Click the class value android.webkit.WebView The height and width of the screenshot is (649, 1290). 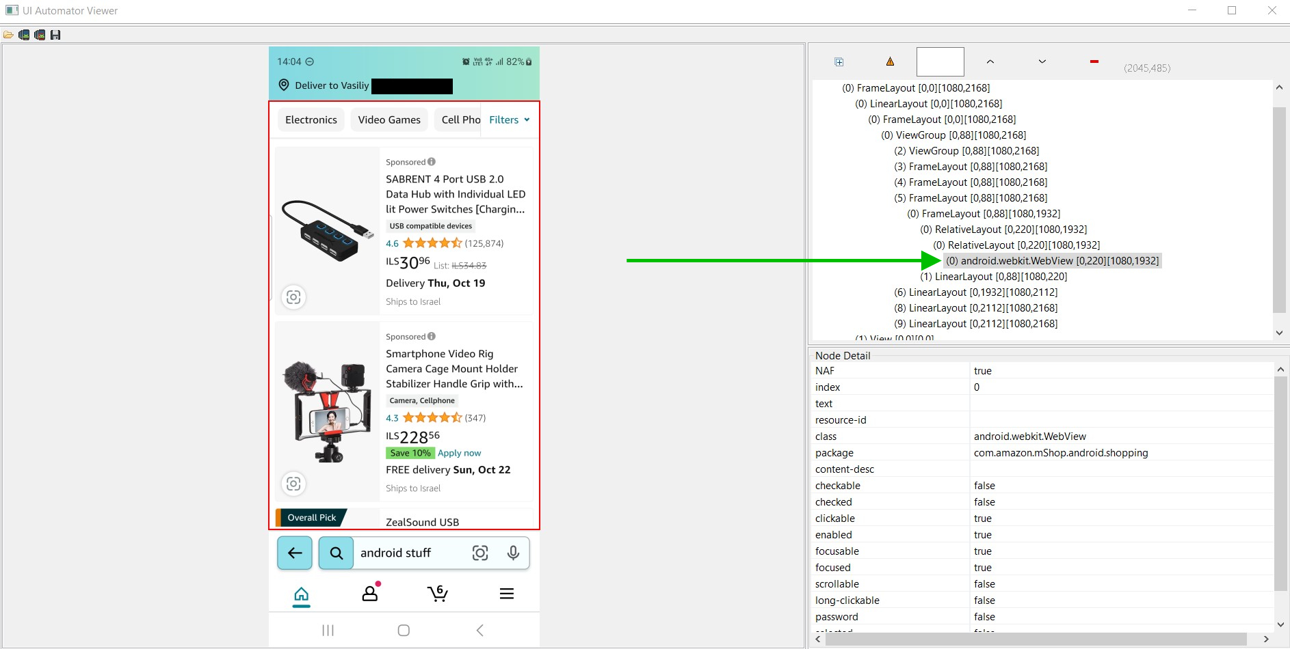click(1029, 437)
